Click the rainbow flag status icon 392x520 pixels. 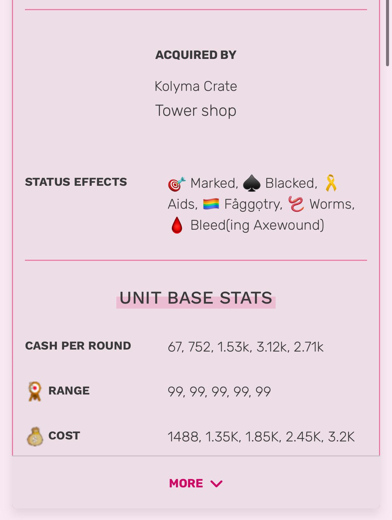[211, 204]
